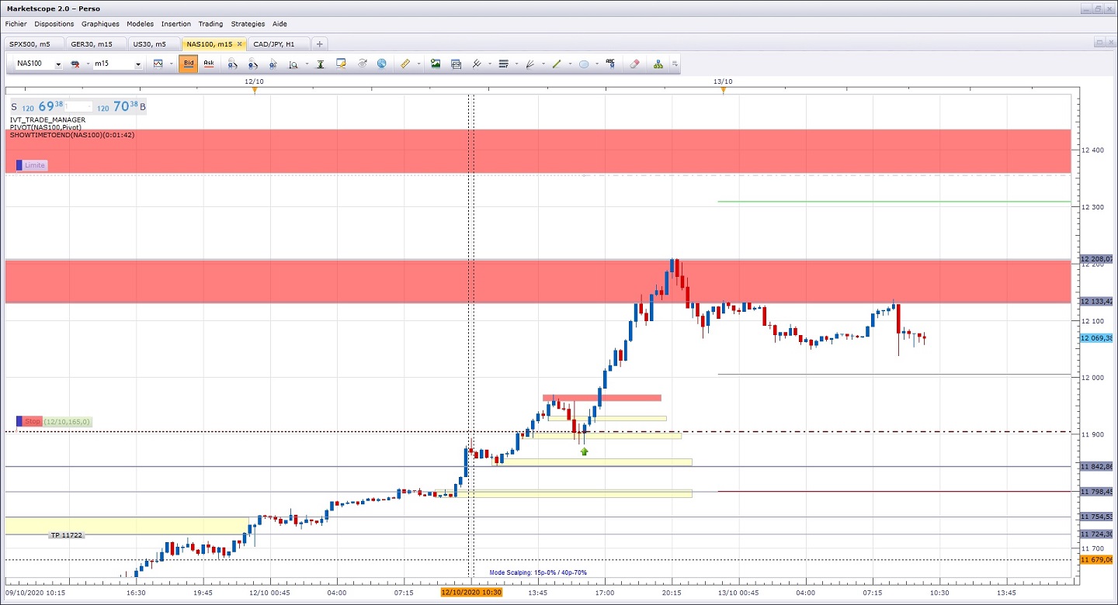
Task: Switch to the CAD/JPY, H1 tab
Action: 278,44
